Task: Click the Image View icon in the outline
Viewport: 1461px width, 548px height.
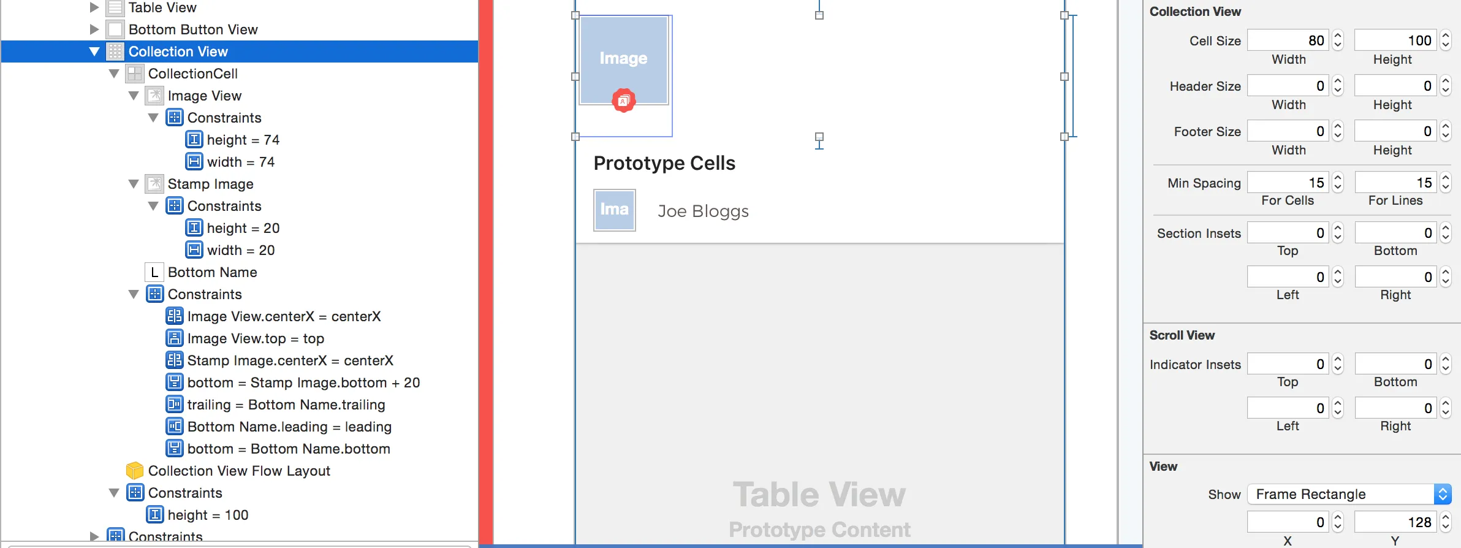Action: coord(154,96)
